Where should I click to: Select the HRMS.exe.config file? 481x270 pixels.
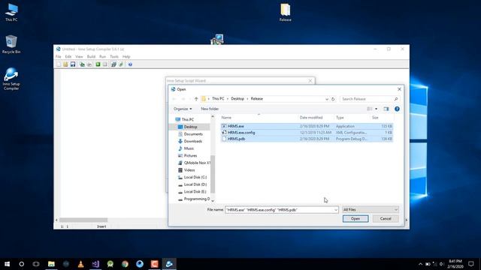tap(307, 133)
